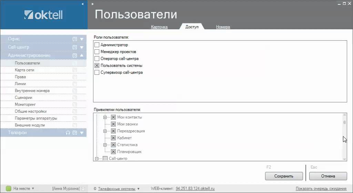Image resolution: width=353 pixels, height=193 pixels.
Task: Click right arrow next to page title
Action: 92,4
